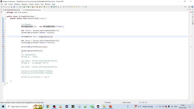Open the Console icon in right trim
Image resolution: width=194 pixels, height=109 pixels.
(x=193, y=24)
